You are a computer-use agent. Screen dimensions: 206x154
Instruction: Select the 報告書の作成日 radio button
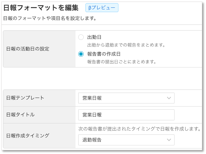81,54
